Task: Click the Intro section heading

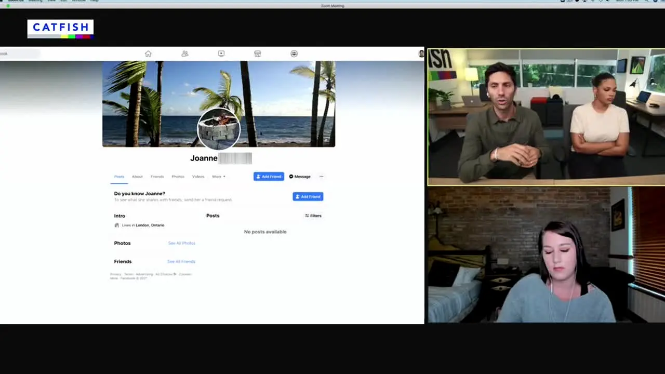Action: (x=119, y=216)
